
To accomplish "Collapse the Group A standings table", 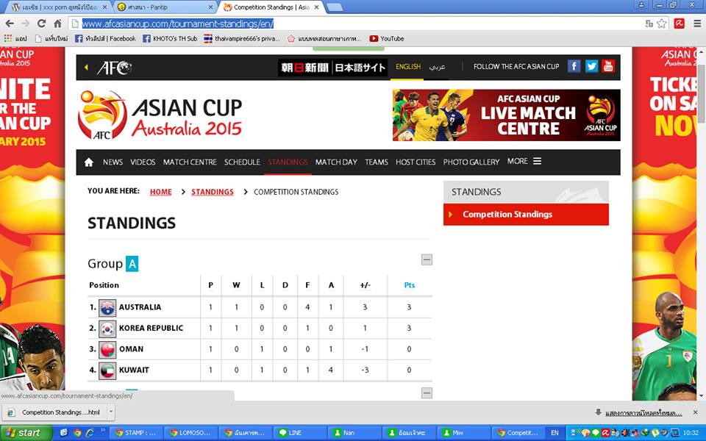I will click(427, 259).
